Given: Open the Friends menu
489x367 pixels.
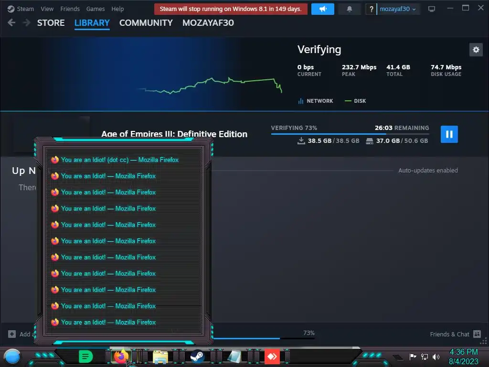Looking at the screenshot, I should (70, 9).
